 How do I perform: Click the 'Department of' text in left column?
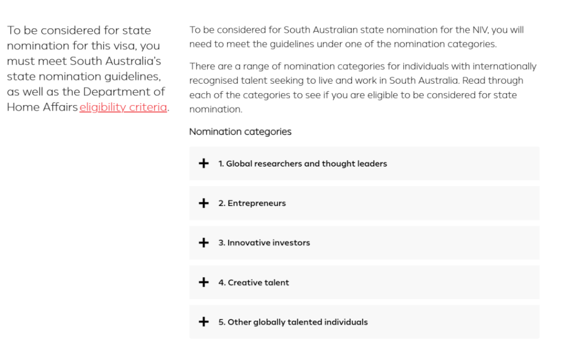pyautogui.click(x=124, y=92)
